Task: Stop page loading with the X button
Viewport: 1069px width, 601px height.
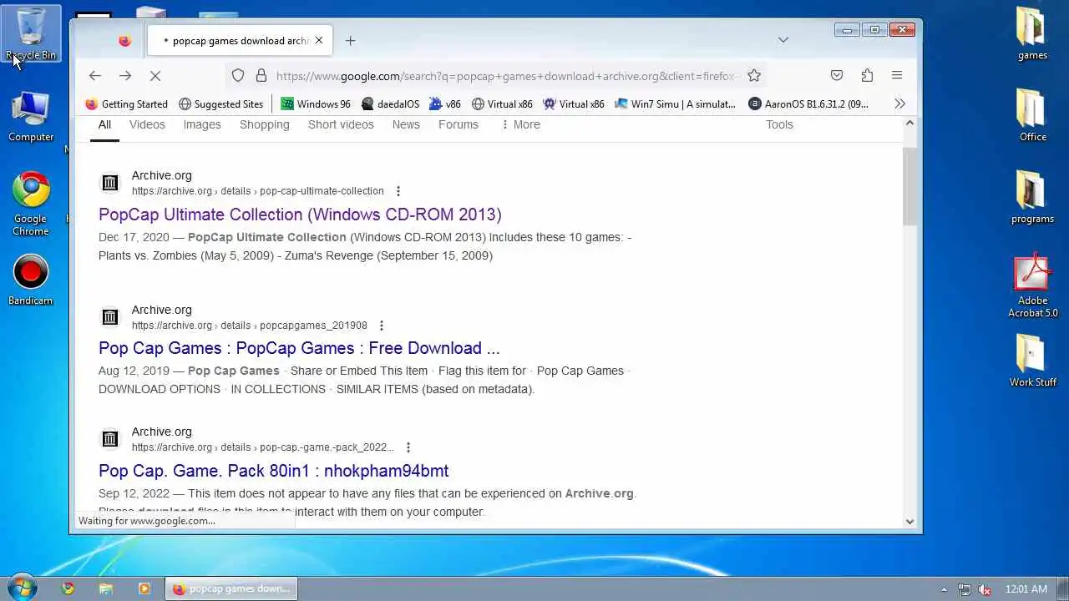Action: click(x=155, y=76)
